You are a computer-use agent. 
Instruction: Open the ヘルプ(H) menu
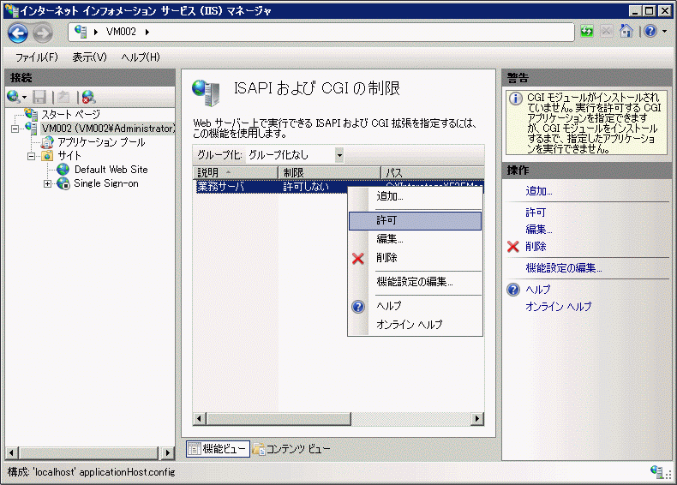pyautogui.click(x=141, y=57)
